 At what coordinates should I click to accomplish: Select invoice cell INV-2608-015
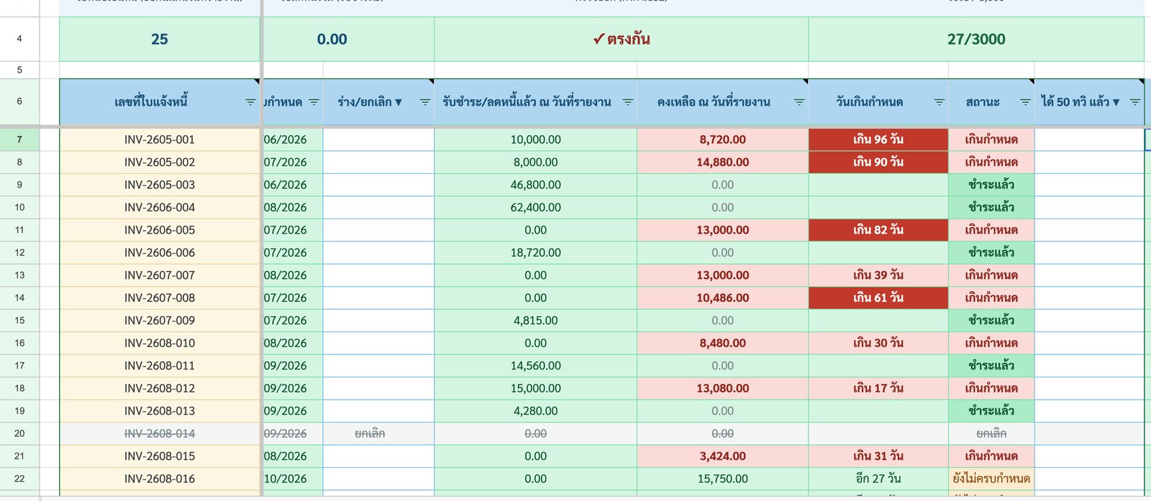(160, 456)
